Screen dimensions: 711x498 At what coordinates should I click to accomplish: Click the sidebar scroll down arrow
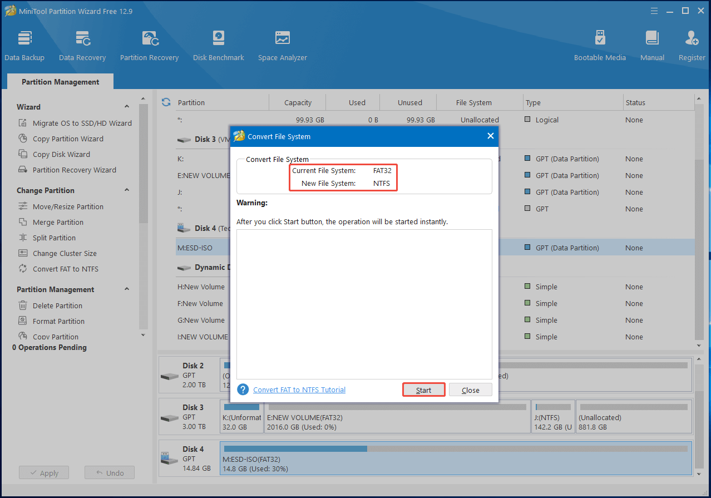(143, 335)
